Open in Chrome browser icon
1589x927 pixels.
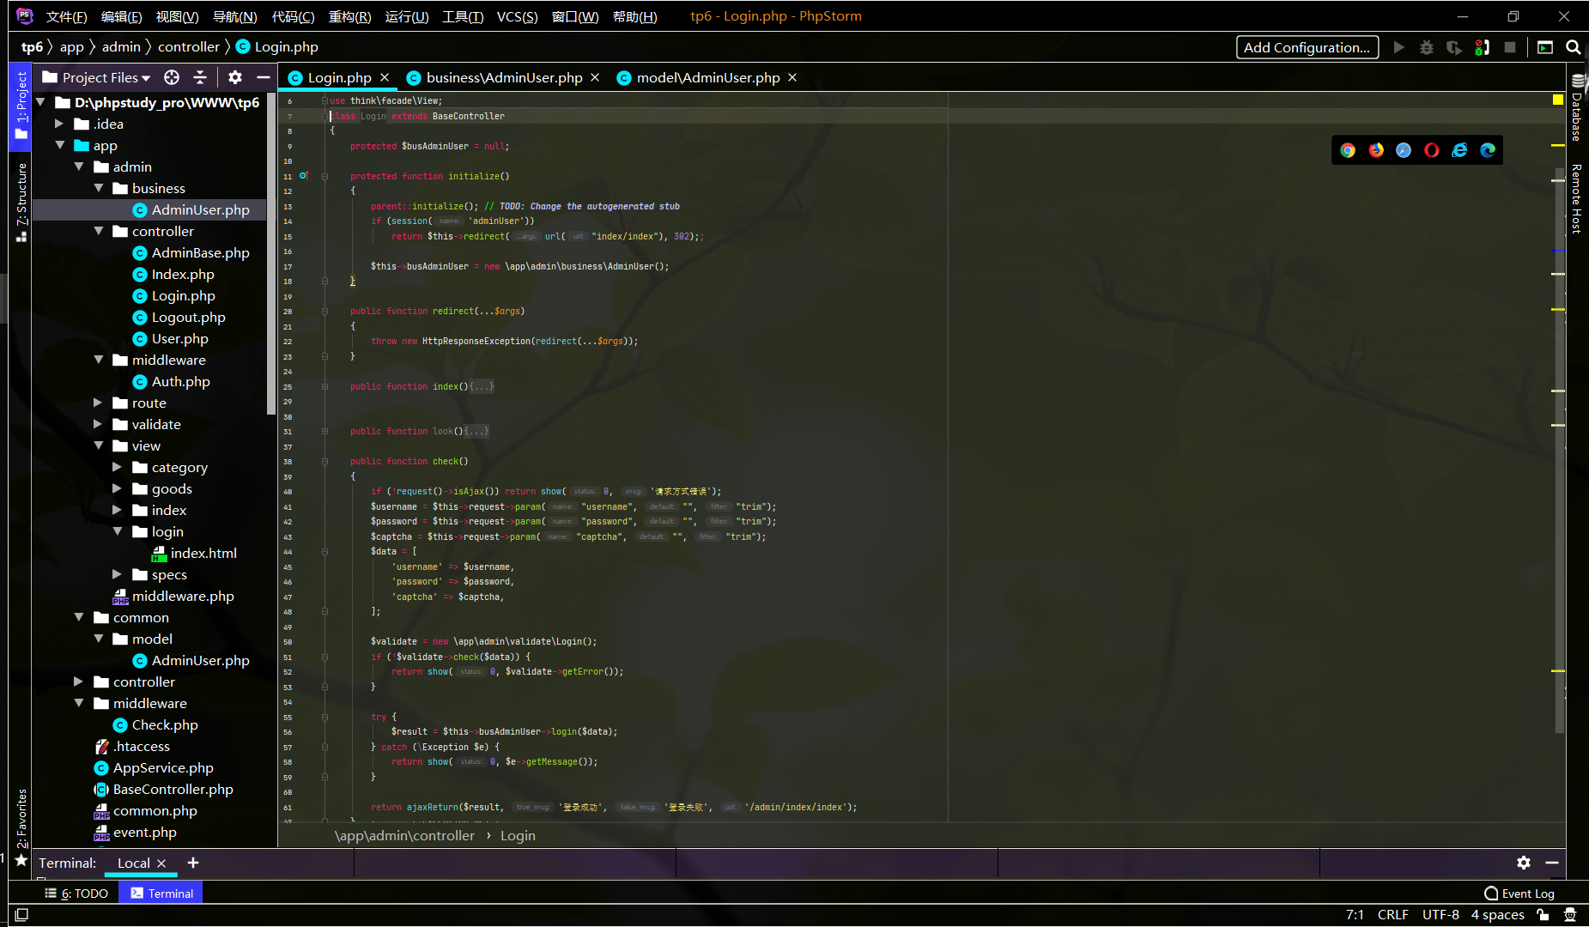point(1348,150)
